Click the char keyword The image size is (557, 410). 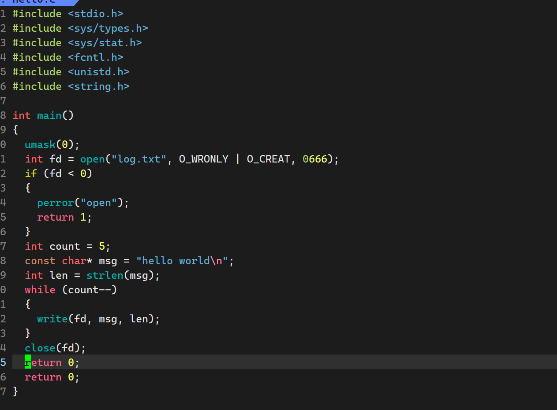[x=74, y=261]
